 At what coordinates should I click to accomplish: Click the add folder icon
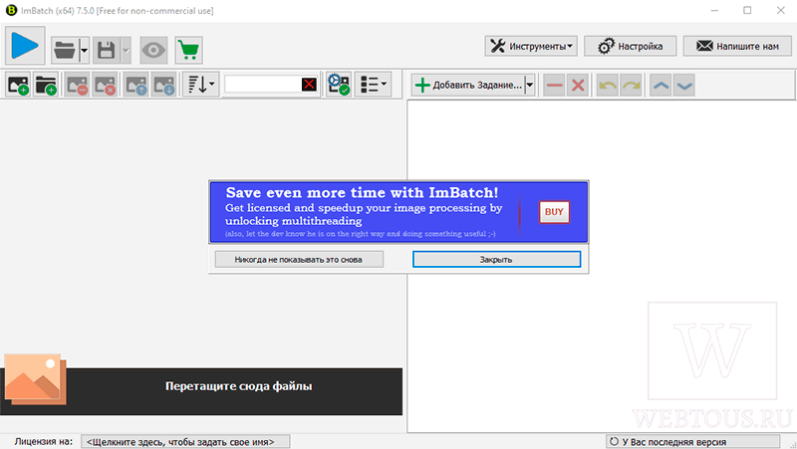tap(46, 85)
